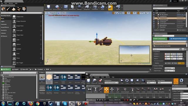Click Matinee Loop button

tap(127, 81)
